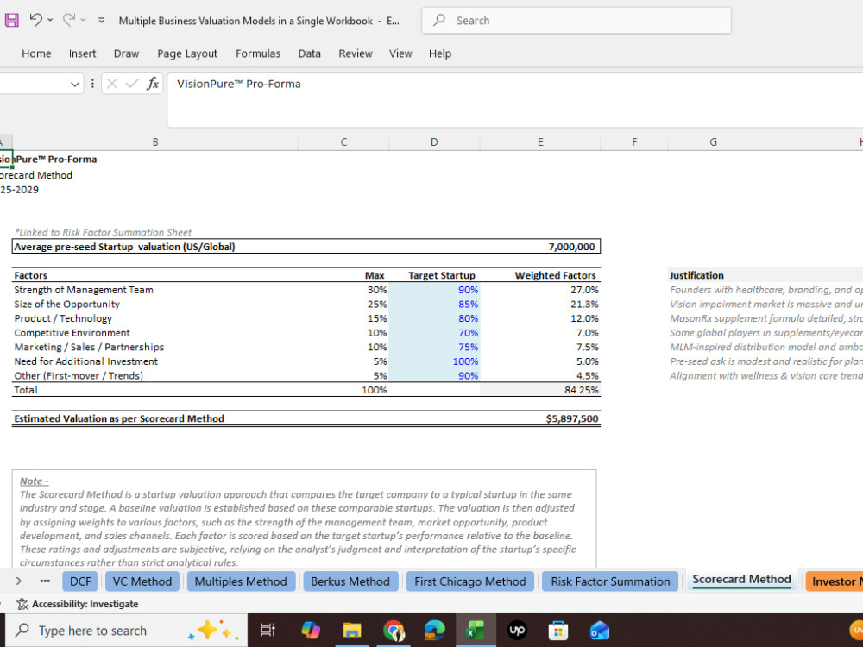The image size is (863, 647).
Task: Open the Help ribbon tab
Action: pyautogui.click(x=440, y=53)
